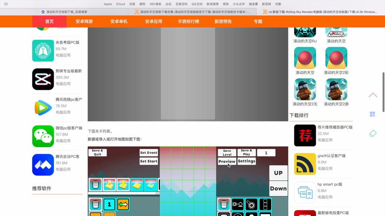
Task: Click the 滚动的天空 red ball icon
Action: click(x=305, y=58)
